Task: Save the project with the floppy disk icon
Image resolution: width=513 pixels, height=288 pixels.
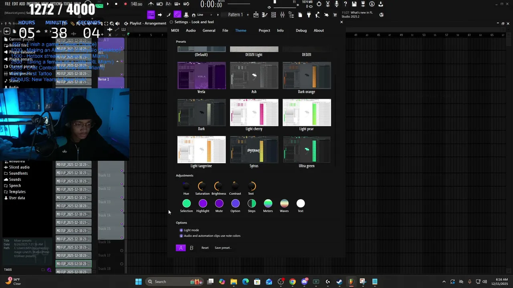Action: (x=354, y=4)
